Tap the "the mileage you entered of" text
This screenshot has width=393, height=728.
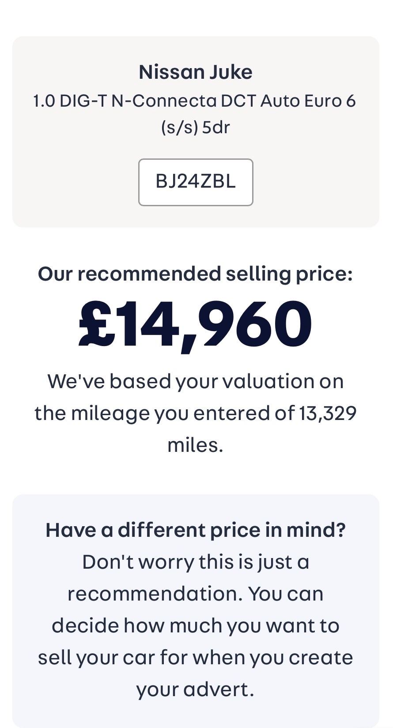coord(164,413)
